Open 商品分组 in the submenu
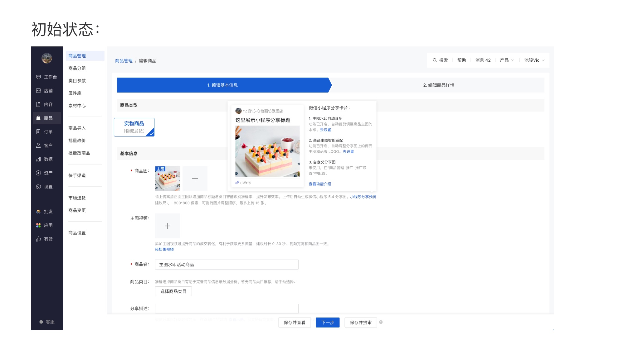The image size is (624, 344). click(77, 68)
